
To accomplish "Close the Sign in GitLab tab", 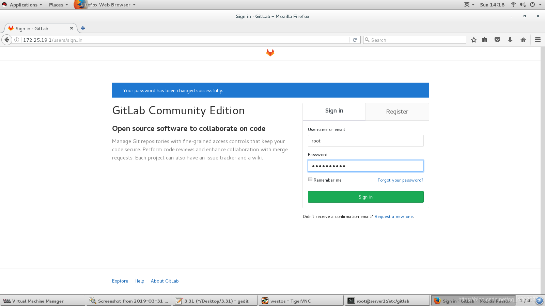I will (x=72, y=28).
